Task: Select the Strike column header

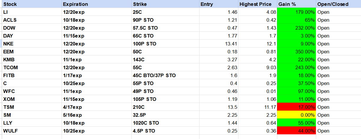Action: 166,4
